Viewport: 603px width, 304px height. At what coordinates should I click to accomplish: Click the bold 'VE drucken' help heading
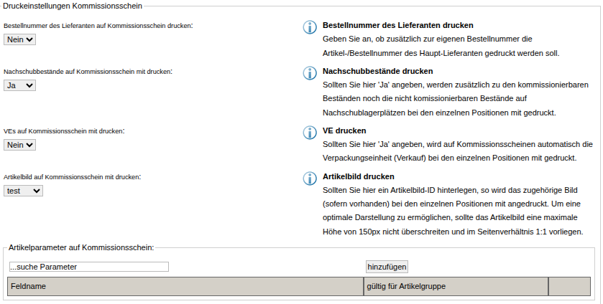pyautogui.click(x=344, y=131)
